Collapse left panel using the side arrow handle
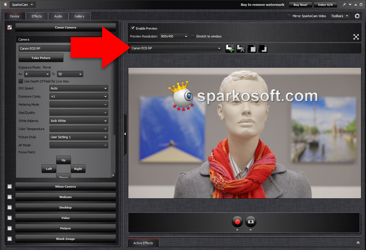 125,134
